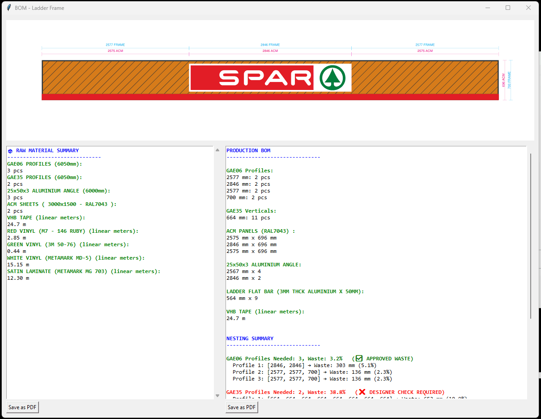Image resolution: width=541 pixels, height=419 pixels.
Task: Click the 12.30 m satin laminate value
Action: [18, 278]
